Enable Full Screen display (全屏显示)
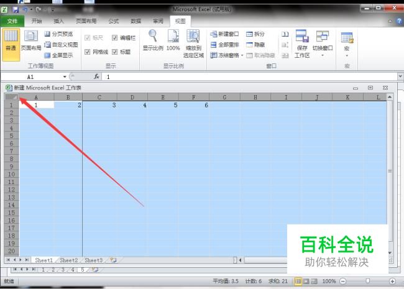The width and height of the screenshot is (404, 289). coord(58,55)
